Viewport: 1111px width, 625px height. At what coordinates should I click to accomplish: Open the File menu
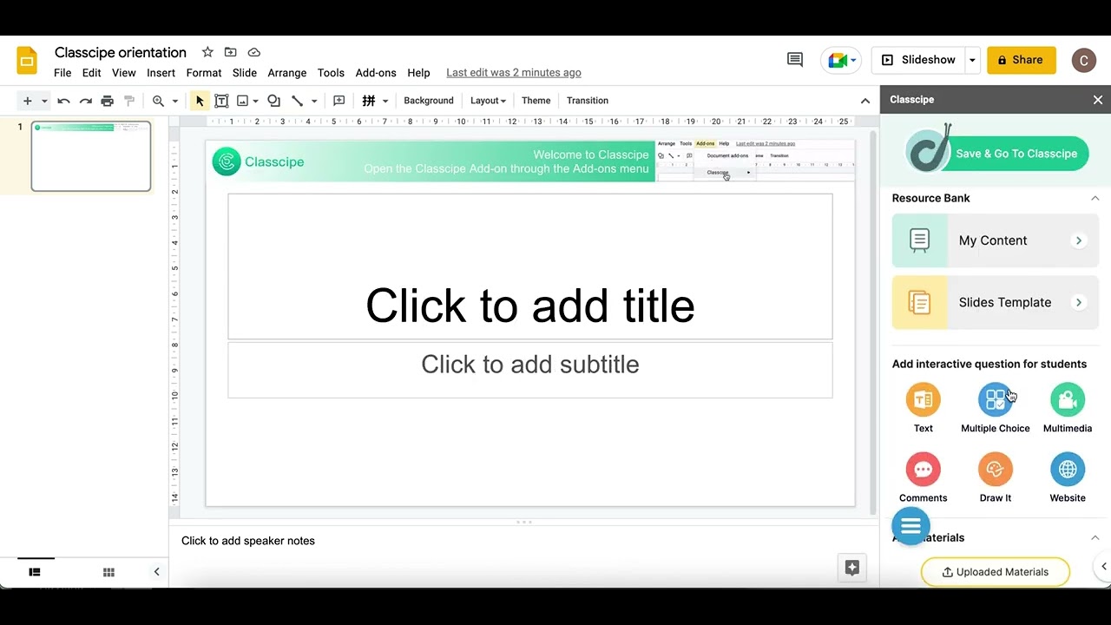[62, 73]
